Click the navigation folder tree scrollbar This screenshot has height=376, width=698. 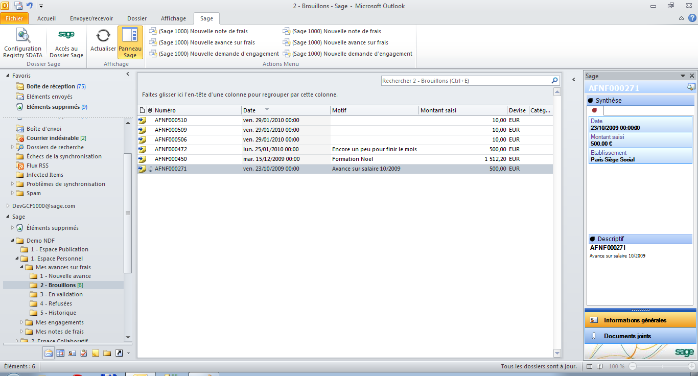coord(128,213)
